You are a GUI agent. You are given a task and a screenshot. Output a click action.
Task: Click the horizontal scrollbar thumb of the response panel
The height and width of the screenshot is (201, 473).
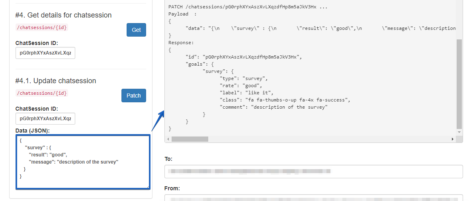(190, 139)
